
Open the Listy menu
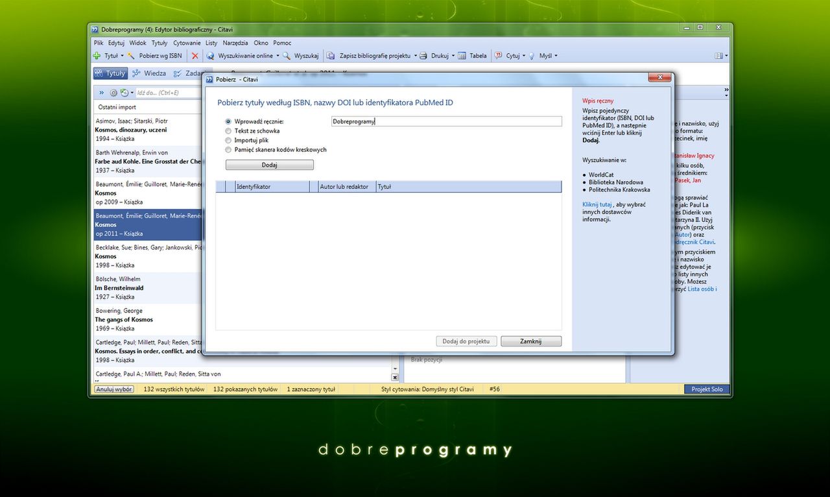tap(211, 43)
